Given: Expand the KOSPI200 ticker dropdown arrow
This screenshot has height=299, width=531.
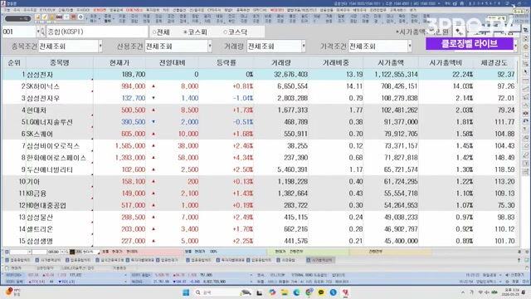Looking at the screenshot, I should coord(125,275).
